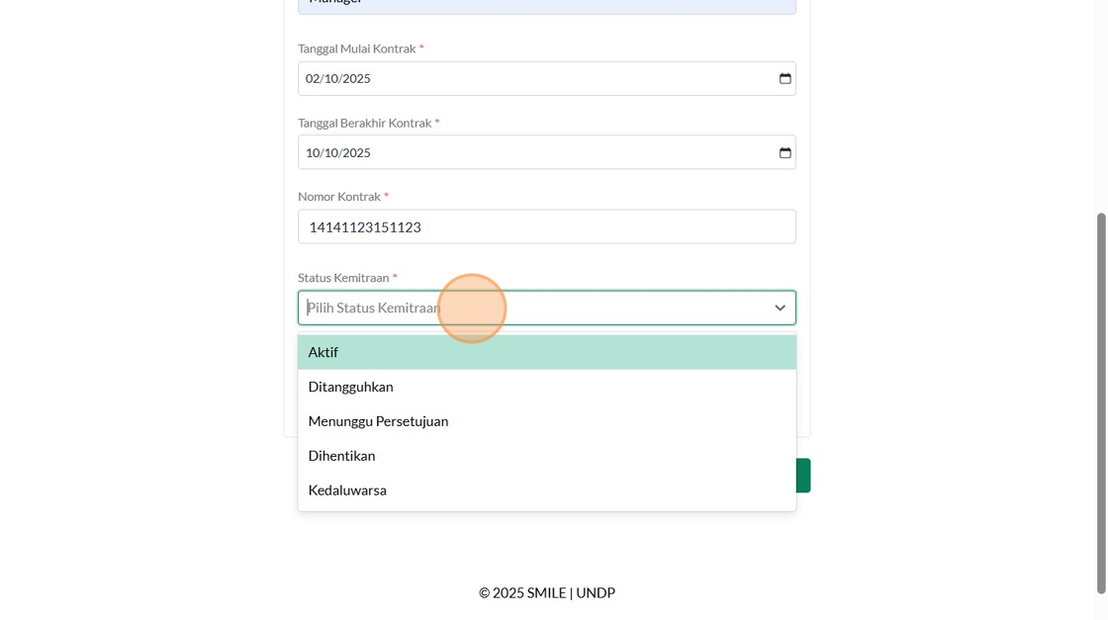The height and width of the screenshot is (620, 1108).
Task: Click the green button below the form
Action: click(803, 476)
